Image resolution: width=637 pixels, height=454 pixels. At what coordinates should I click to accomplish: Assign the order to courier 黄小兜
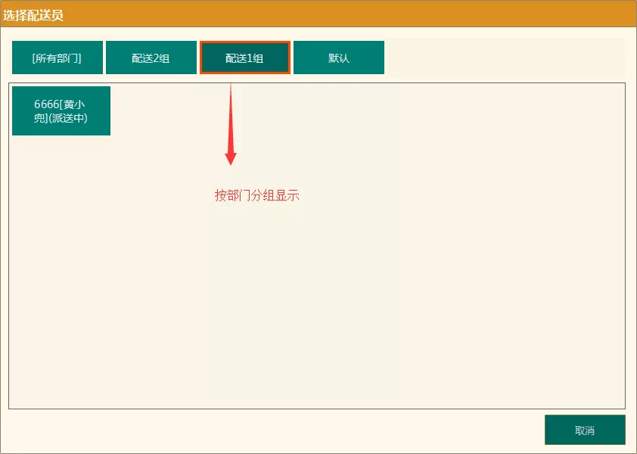tap(61, 111)
